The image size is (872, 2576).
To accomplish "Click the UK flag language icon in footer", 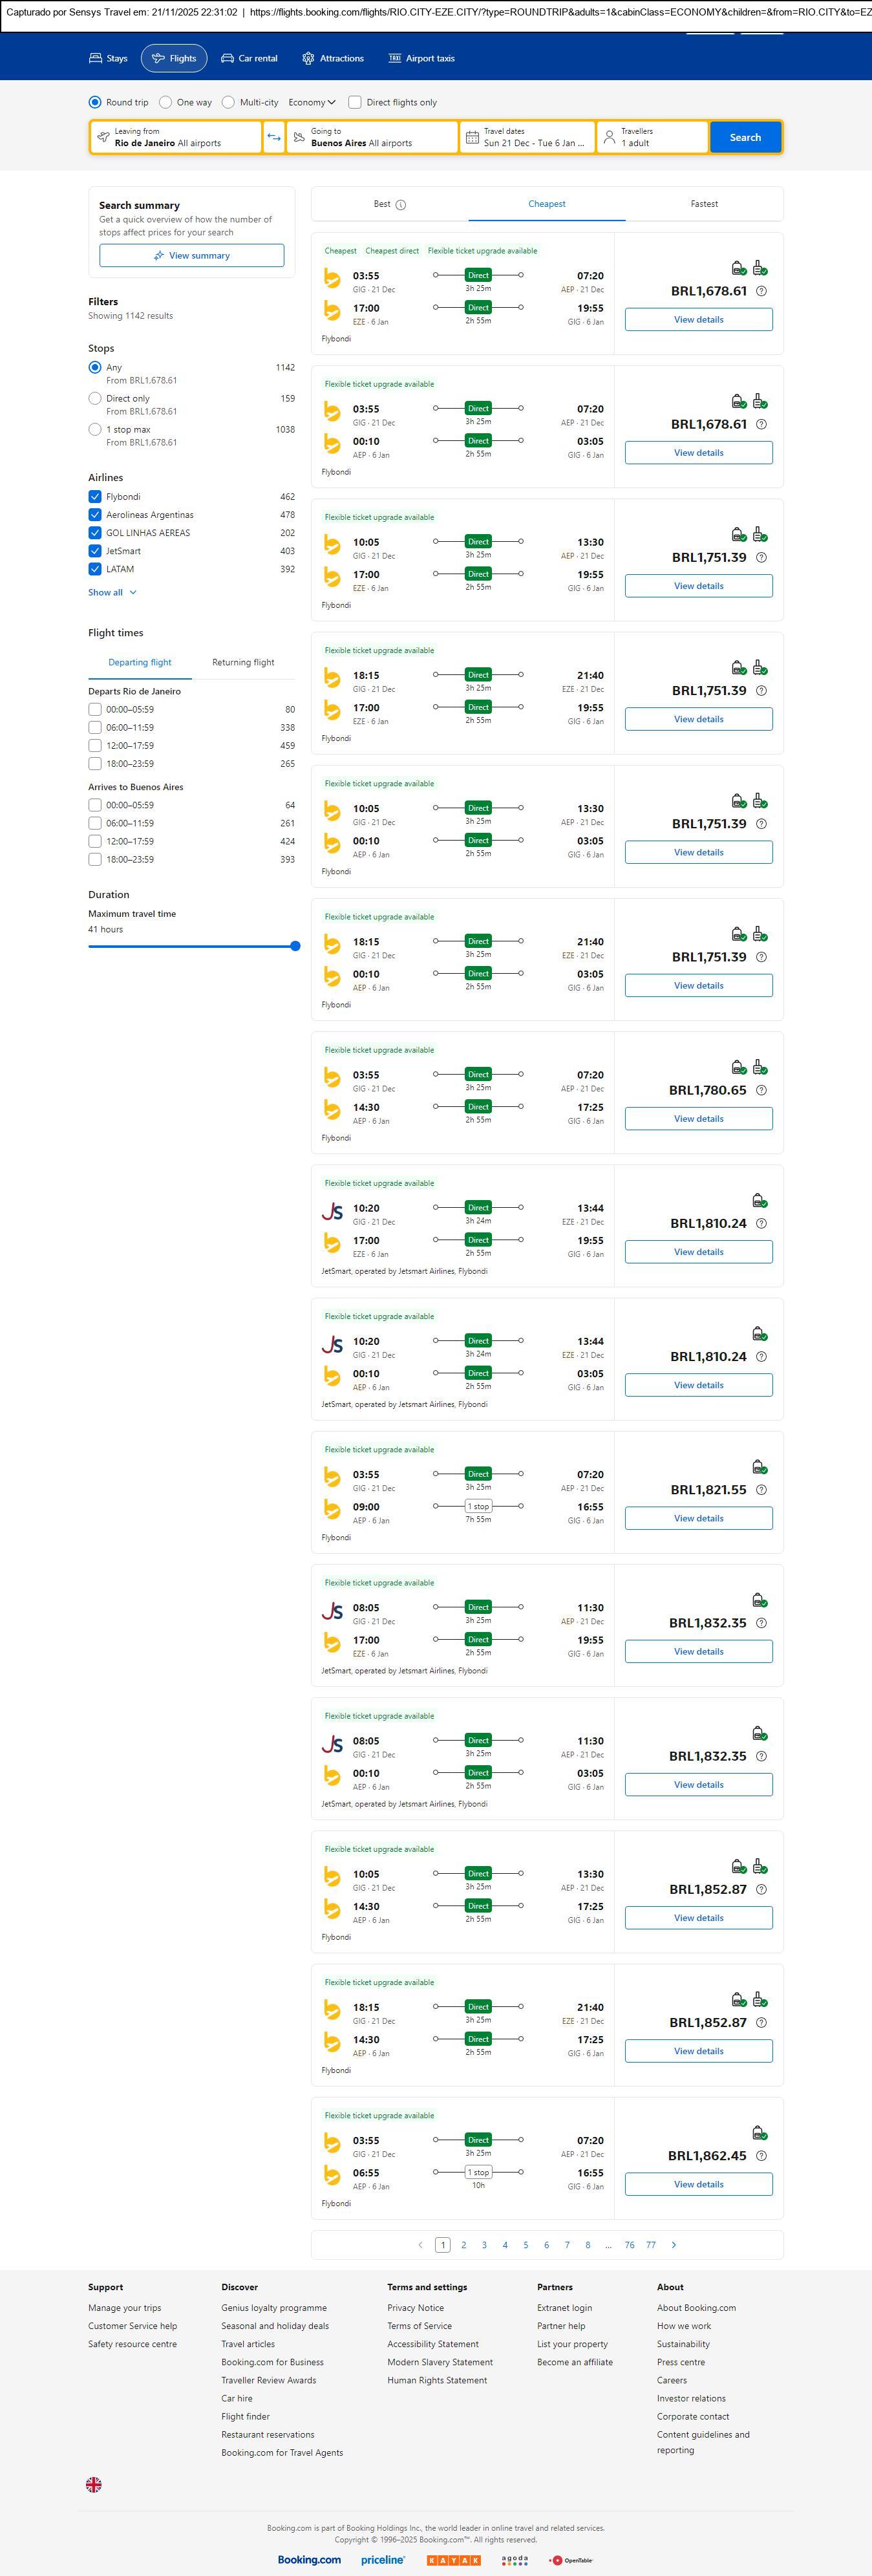I will coord(94,2484).
